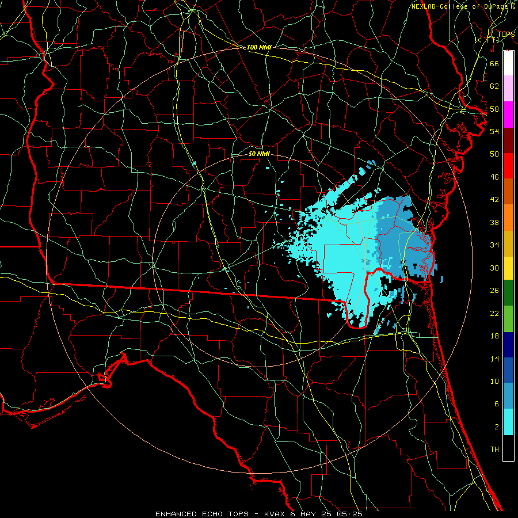
Task: Click the dark orange 46 kft legend swatch
Action: click(x=508, y=192)
